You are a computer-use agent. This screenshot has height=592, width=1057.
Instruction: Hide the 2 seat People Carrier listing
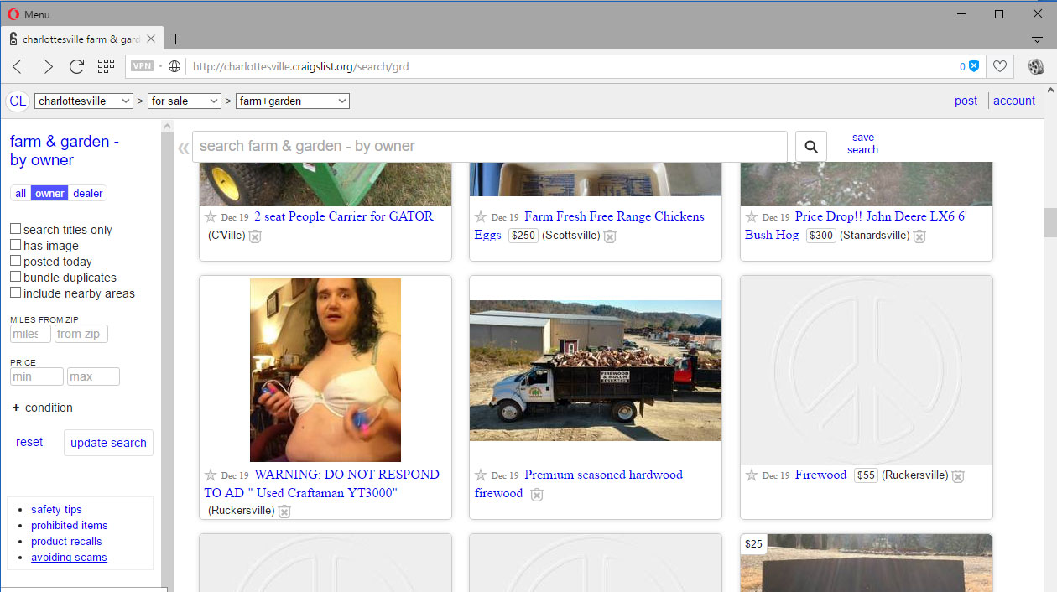(255, 236)
